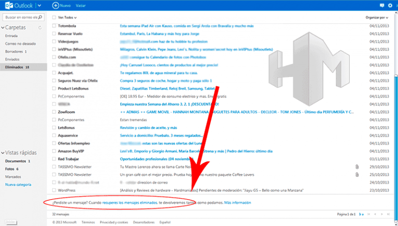Check the LetsBonus message checkbox

click(x=54, y=127)
